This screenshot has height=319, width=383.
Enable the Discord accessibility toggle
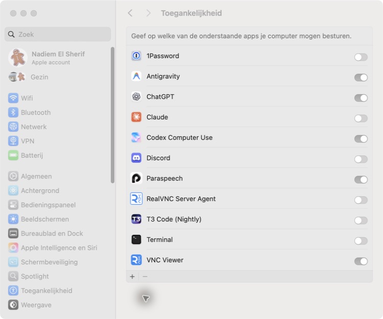click(361, 159)
